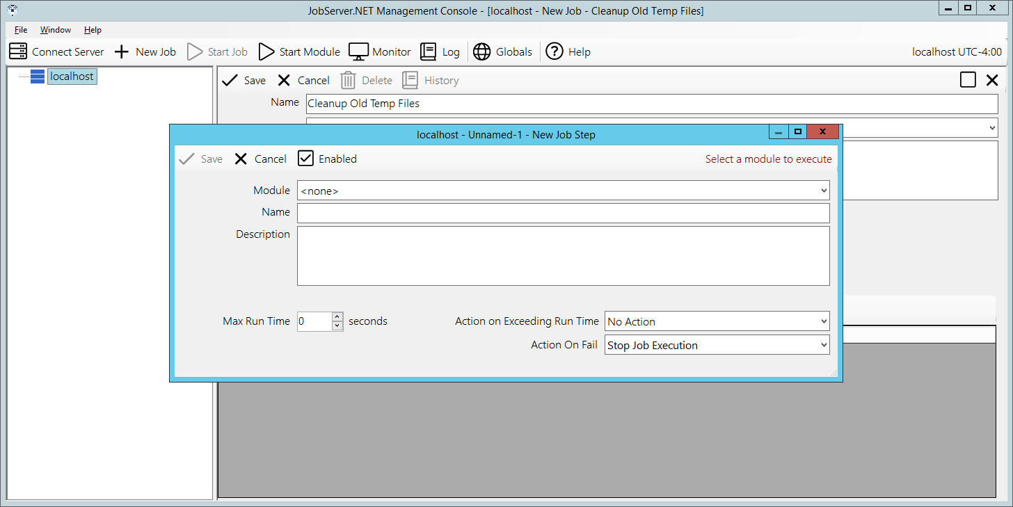Screen dimensions: 1013x507
Task: Uncheck the Enabled checkbox in job step
Action: pyautogui.click(x=306, y=159)
